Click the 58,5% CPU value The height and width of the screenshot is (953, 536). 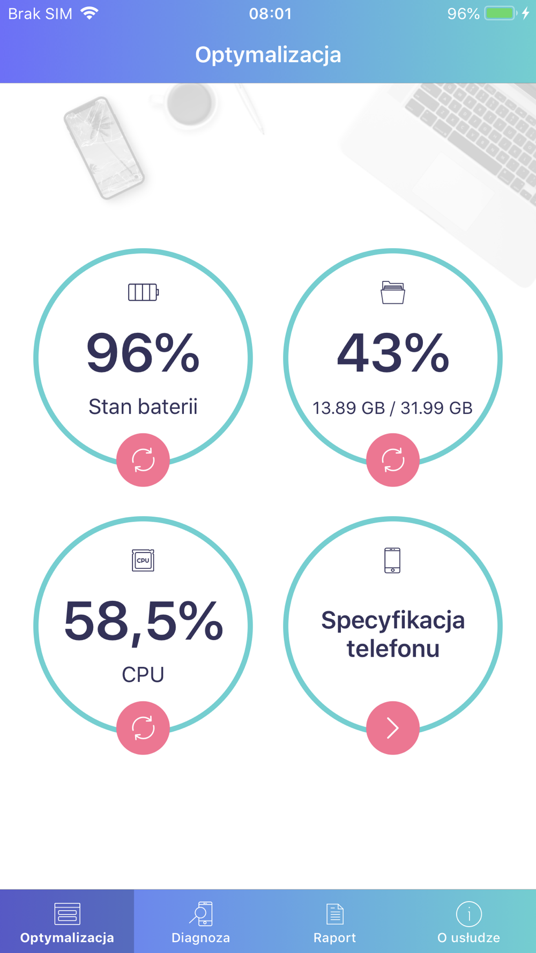click(143, 622)
